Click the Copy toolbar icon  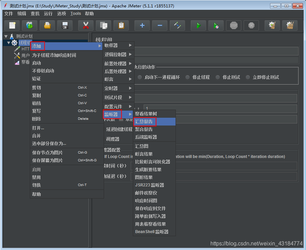coord(104,25)
